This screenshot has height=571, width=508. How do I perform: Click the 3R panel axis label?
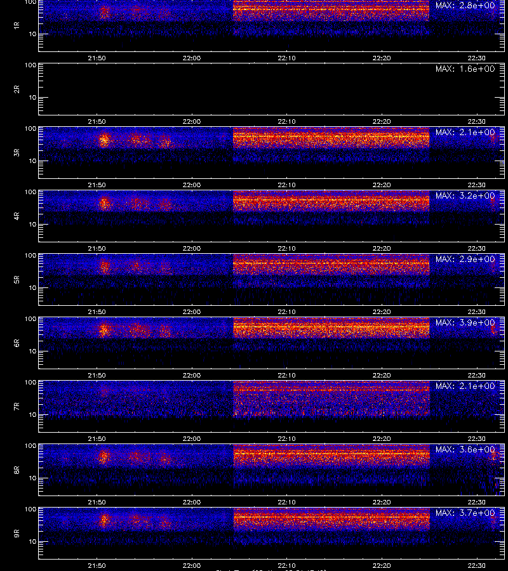coord(17,152)
